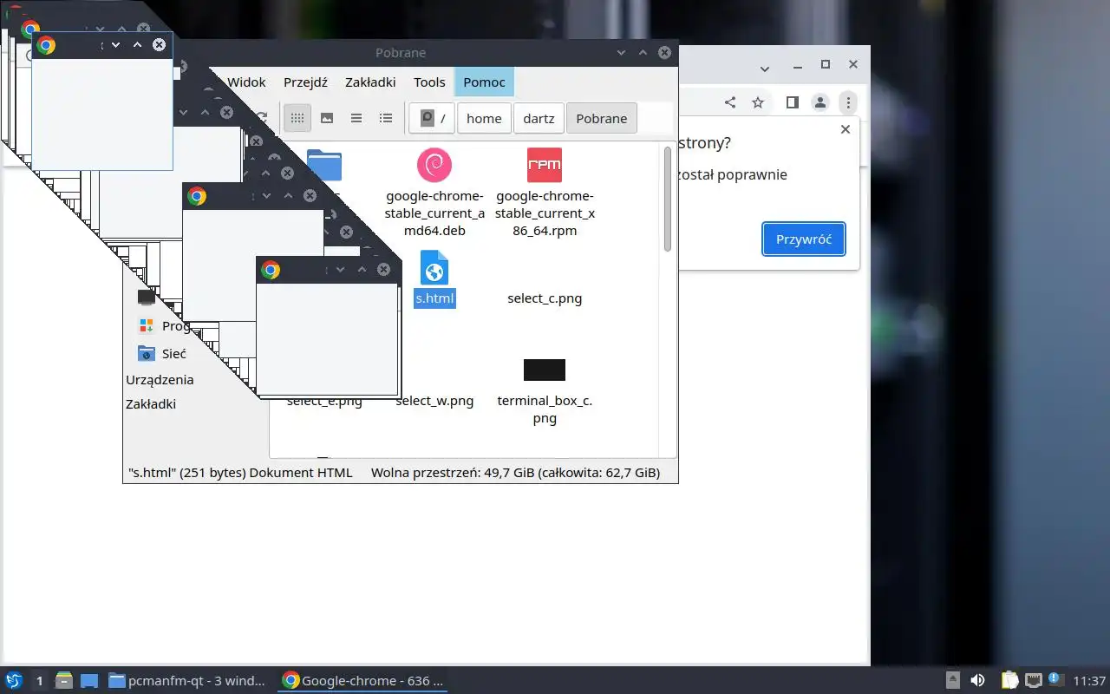The image size is (1110, 694).
Task: Open the clipboard manager tray icon
Action: click(x=1009, y=680)
